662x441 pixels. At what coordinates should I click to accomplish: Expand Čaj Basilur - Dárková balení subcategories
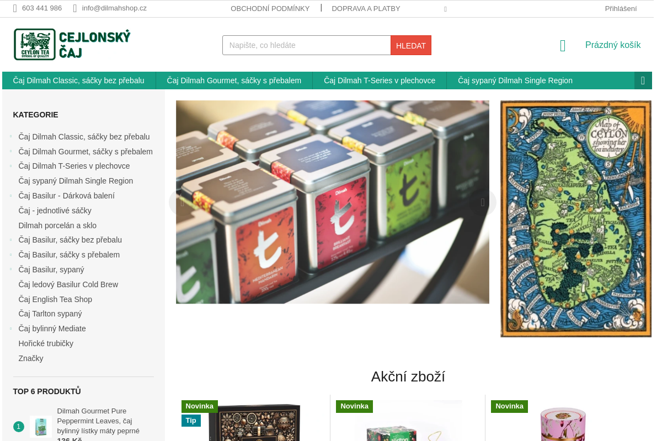tap(10, 195)
